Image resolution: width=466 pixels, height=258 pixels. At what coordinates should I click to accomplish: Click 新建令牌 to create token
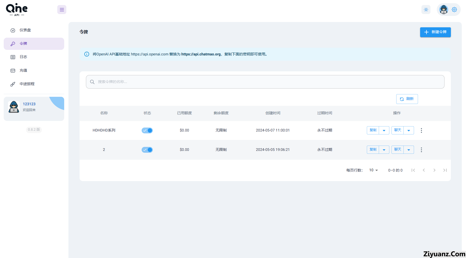pyautogui.click(x=435, y=32)
